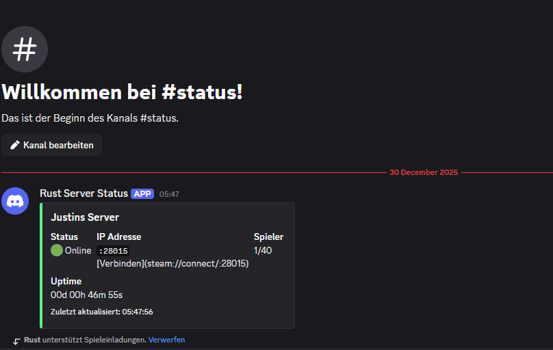
Task: Click the bold Rust text in invite notice
Action: tap(32, 340)
